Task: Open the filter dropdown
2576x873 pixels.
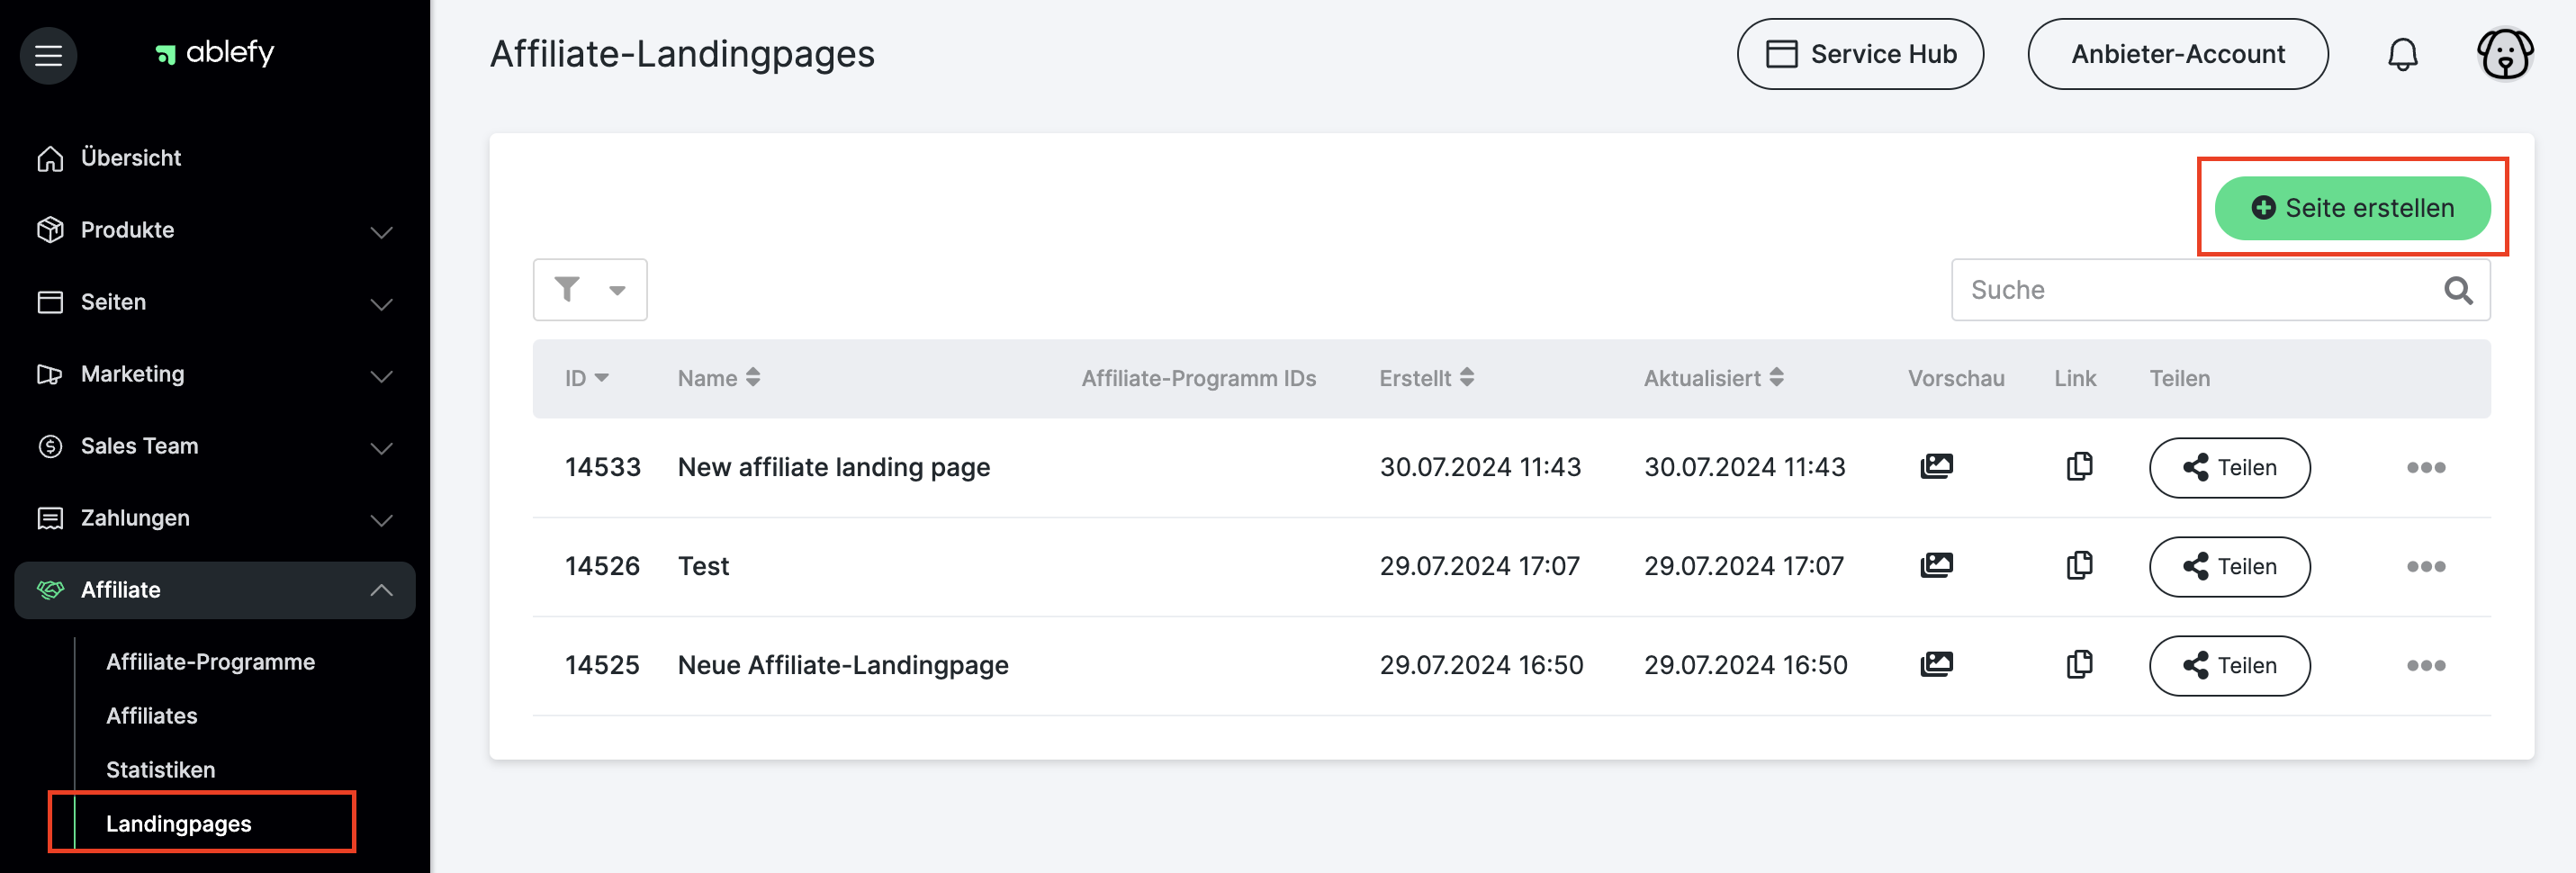Action: tap(589, 290)
